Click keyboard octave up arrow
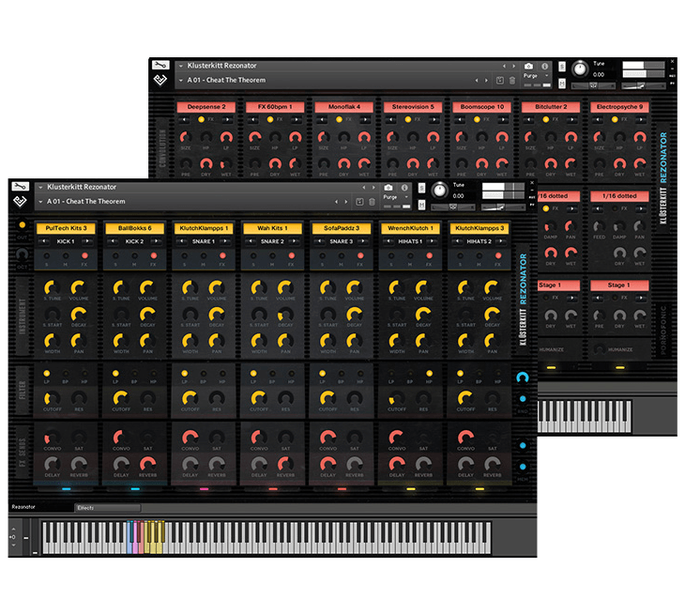 click(x=13, y=529)
